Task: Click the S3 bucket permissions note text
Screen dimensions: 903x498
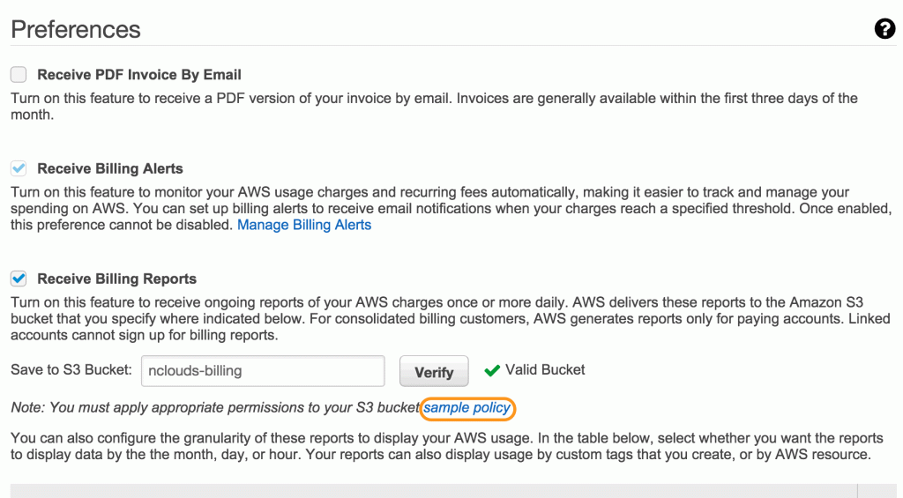Action: click(x=215, y=407)
